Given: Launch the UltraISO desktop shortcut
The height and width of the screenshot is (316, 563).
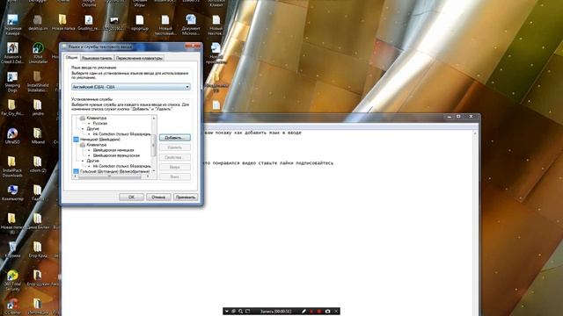Looking at the screenshot, I should (12, 136).
